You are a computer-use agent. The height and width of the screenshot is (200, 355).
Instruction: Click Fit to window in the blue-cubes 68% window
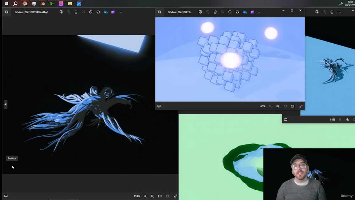coord(285,106)
